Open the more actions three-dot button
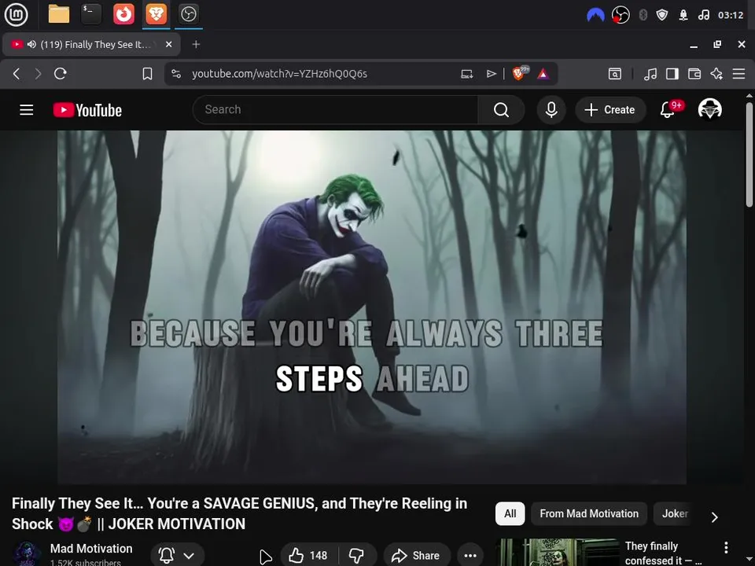The image size is (755, 566). (470, 556)
